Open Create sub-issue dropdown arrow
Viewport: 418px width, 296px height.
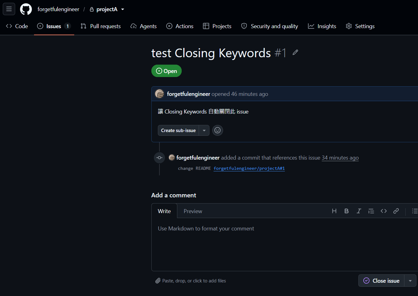(x=204, y=131)
